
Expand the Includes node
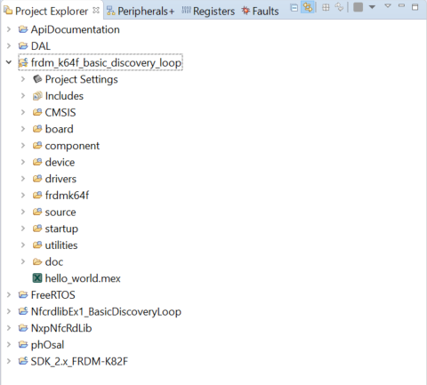click(23, 96)
